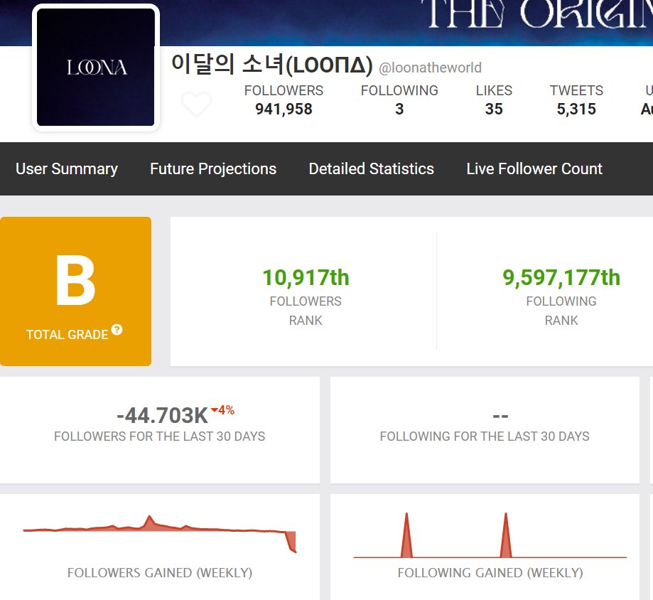Click the -44.703K followers value
This screenshot has height=600, width=653.
[162, 415]
